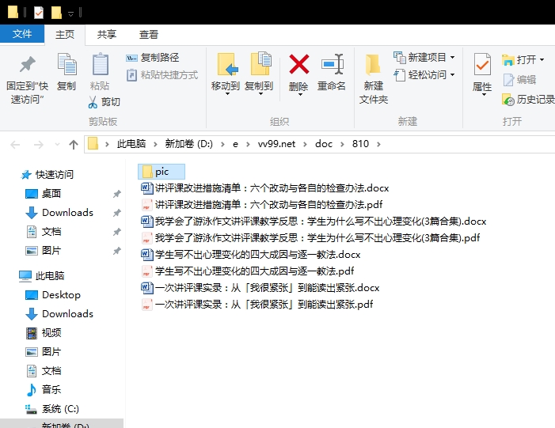The width and height of the screenshot is (555, 428).
Task: Open the File (文件) tab
Action: point(22,34)
